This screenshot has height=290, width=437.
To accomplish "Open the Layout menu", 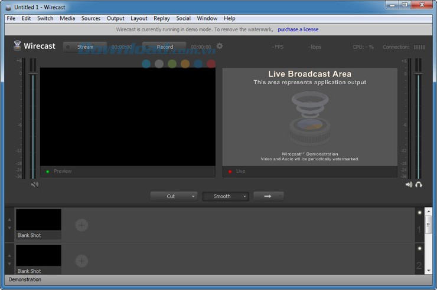I will tap(139, 18).
